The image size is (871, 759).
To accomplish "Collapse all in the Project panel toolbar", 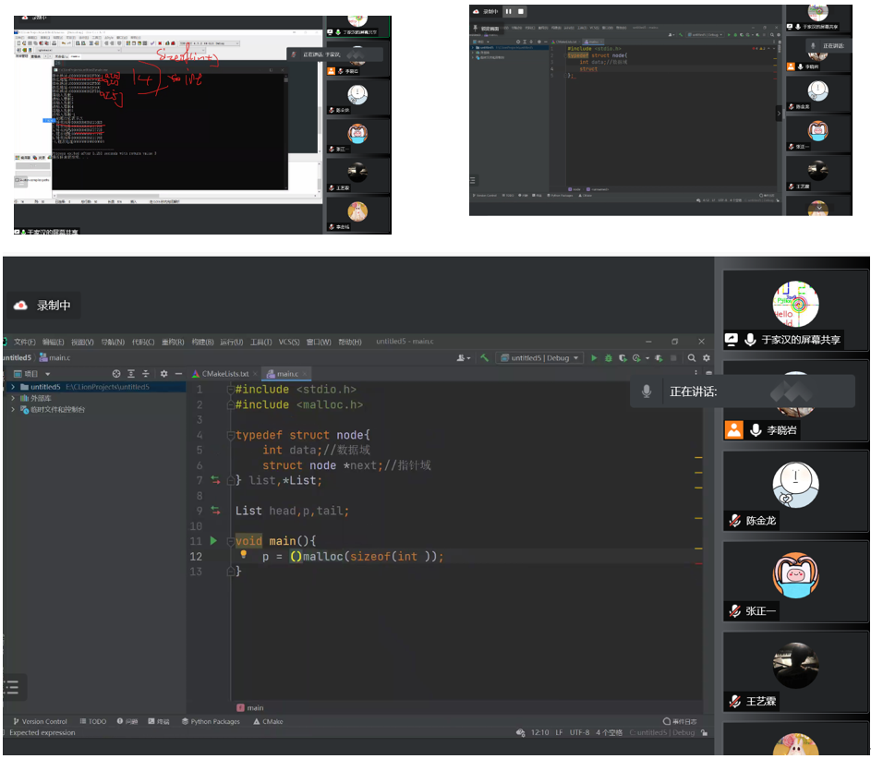I will pos(146,374).
